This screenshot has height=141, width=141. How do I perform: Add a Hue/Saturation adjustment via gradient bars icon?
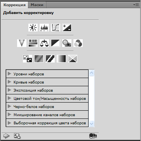(33, 43)
